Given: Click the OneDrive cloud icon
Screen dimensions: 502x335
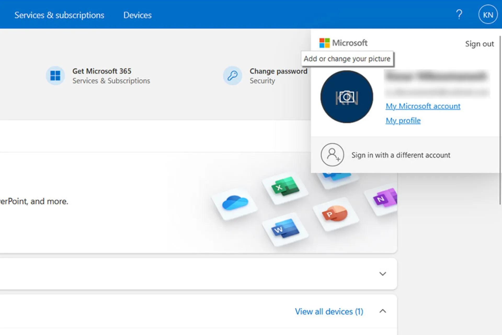Looking at the screenshot, I should coord(235,203).
